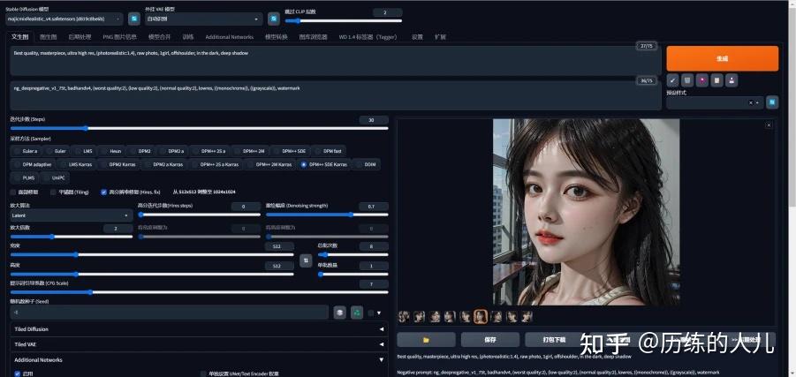
Task: Click the trash icon to clear the prompt
Action: [x=687, y=79]
